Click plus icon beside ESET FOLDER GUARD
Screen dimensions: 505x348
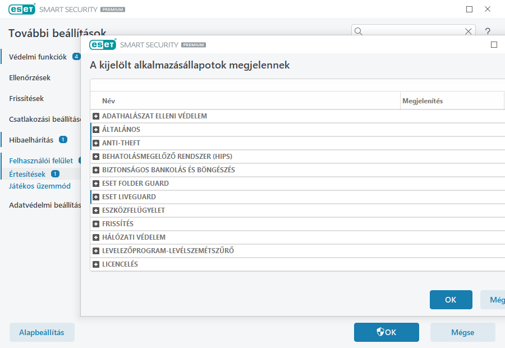pyautogui.click(x=96, y=184)
